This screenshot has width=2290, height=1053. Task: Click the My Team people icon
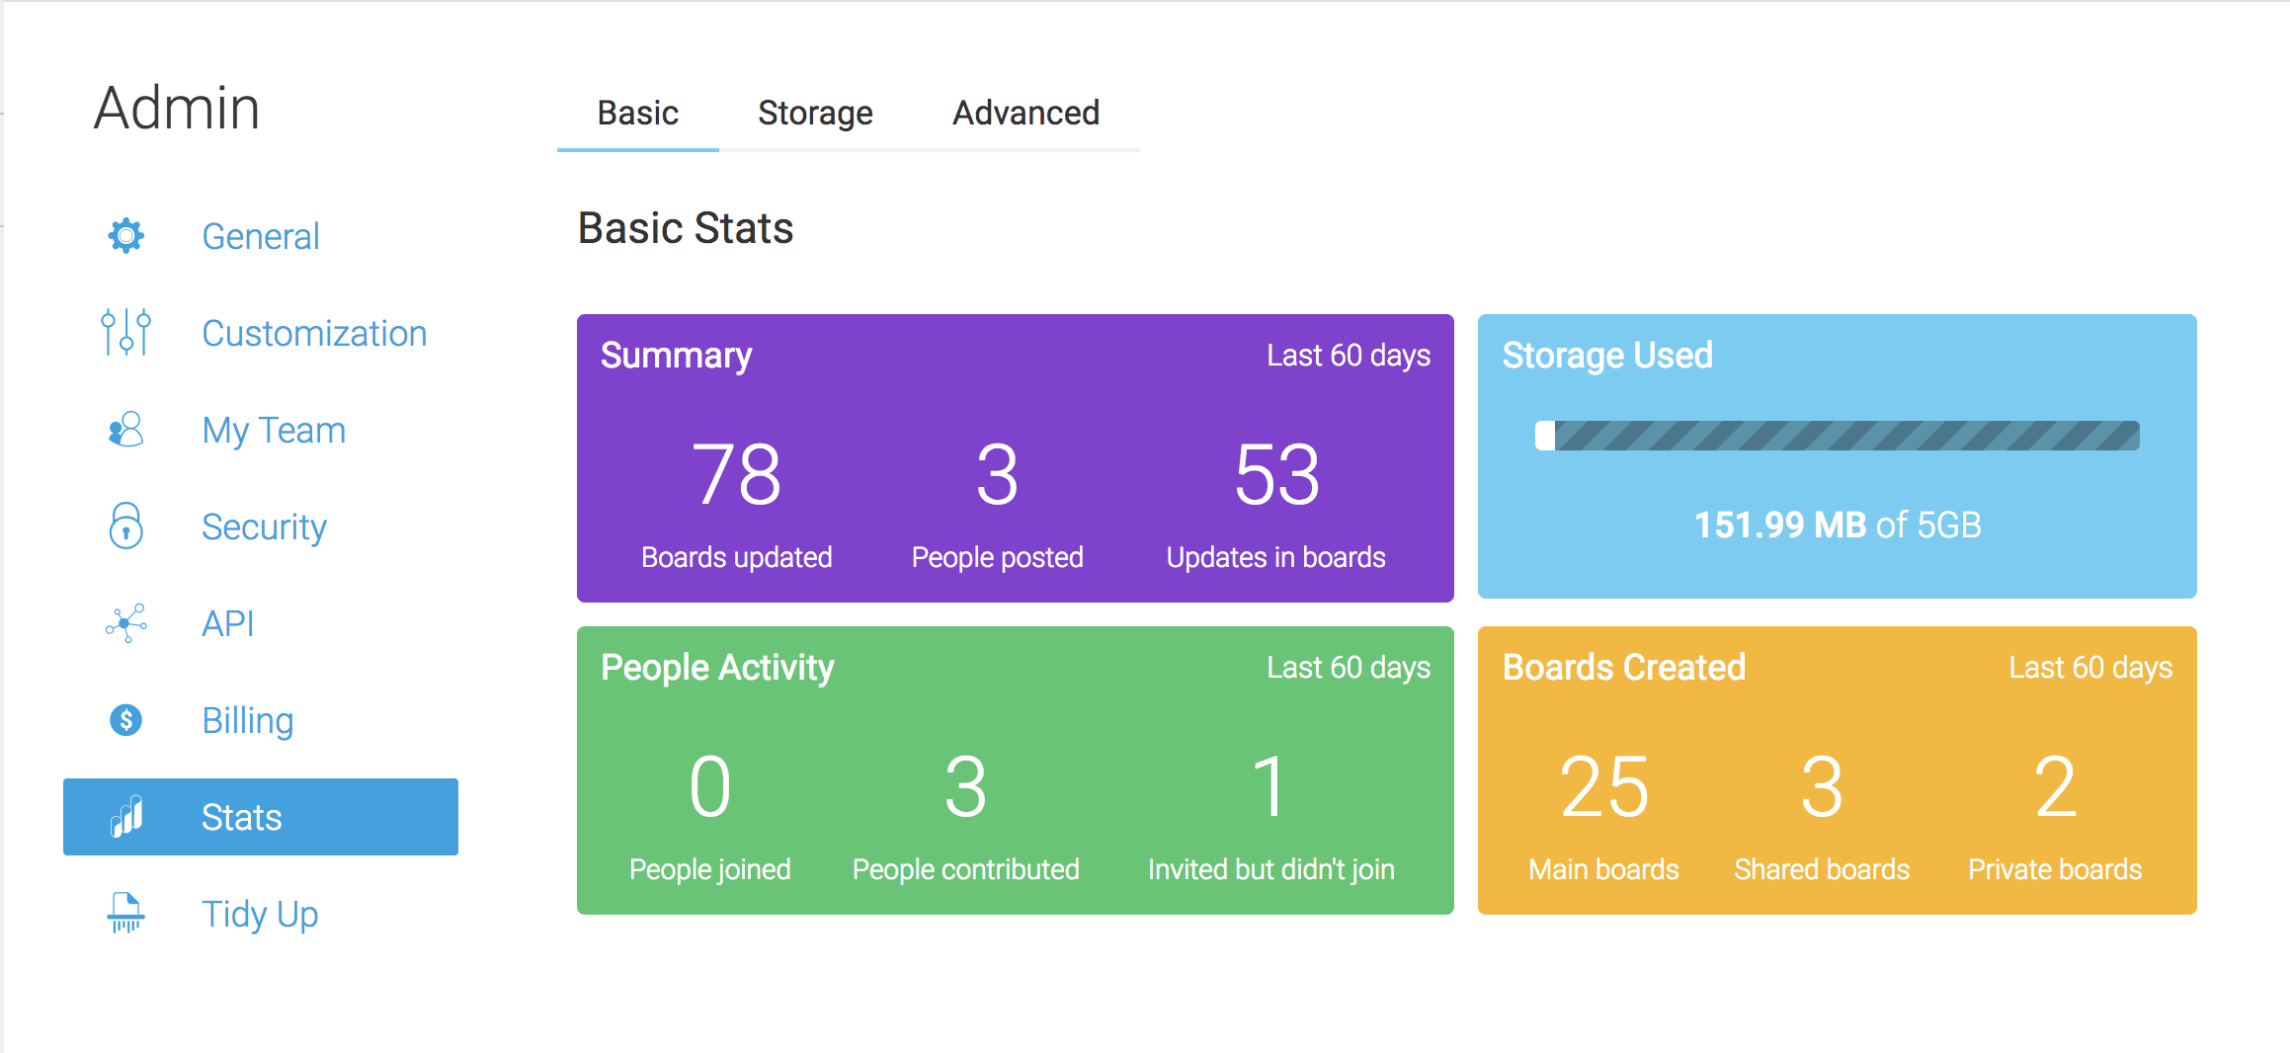[126, 430]
